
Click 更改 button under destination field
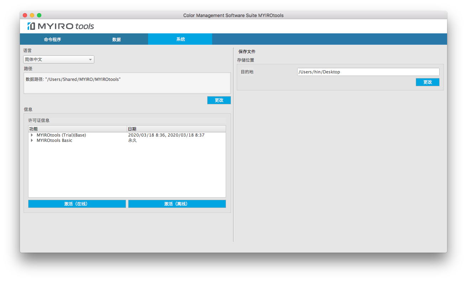click(427, 82)
